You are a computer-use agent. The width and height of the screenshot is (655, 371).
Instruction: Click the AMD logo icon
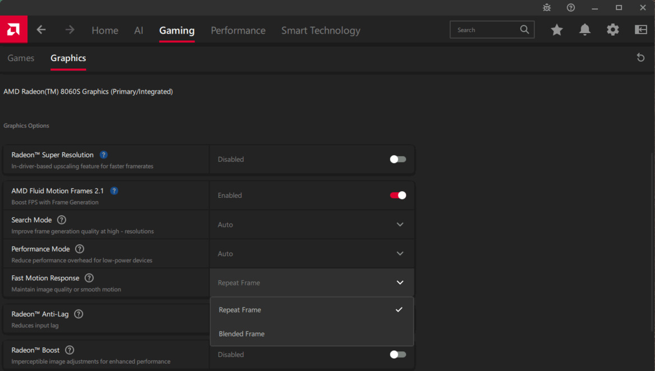pyautogui.click(x=13, y=29)
